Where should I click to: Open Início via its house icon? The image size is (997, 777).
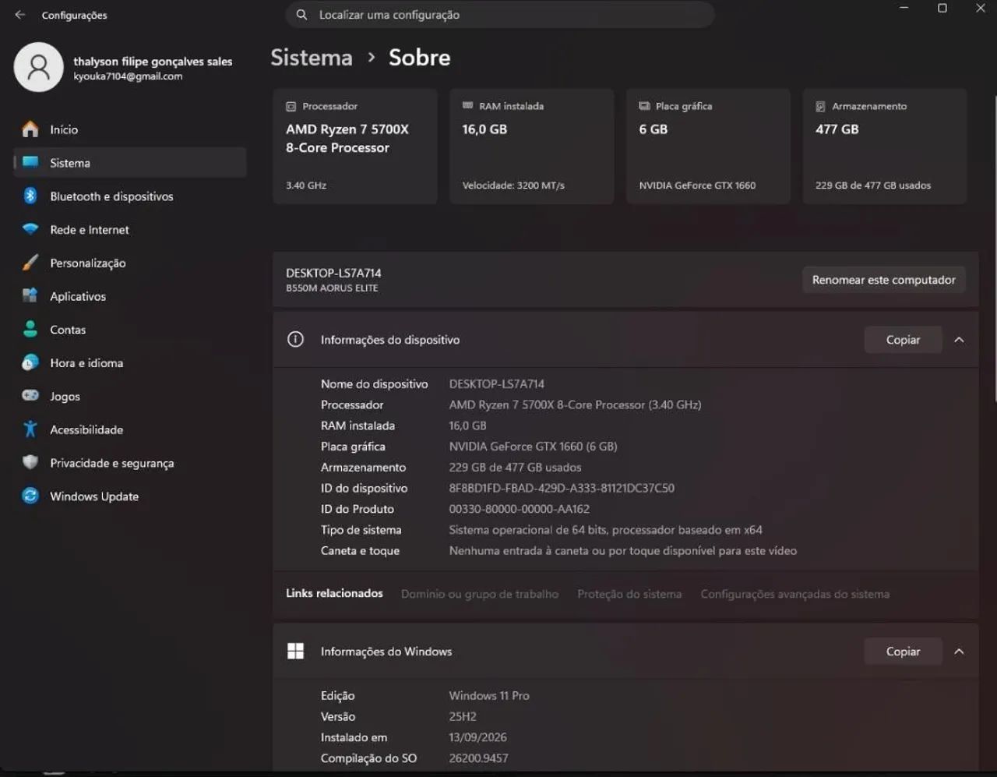pos(30,129)
